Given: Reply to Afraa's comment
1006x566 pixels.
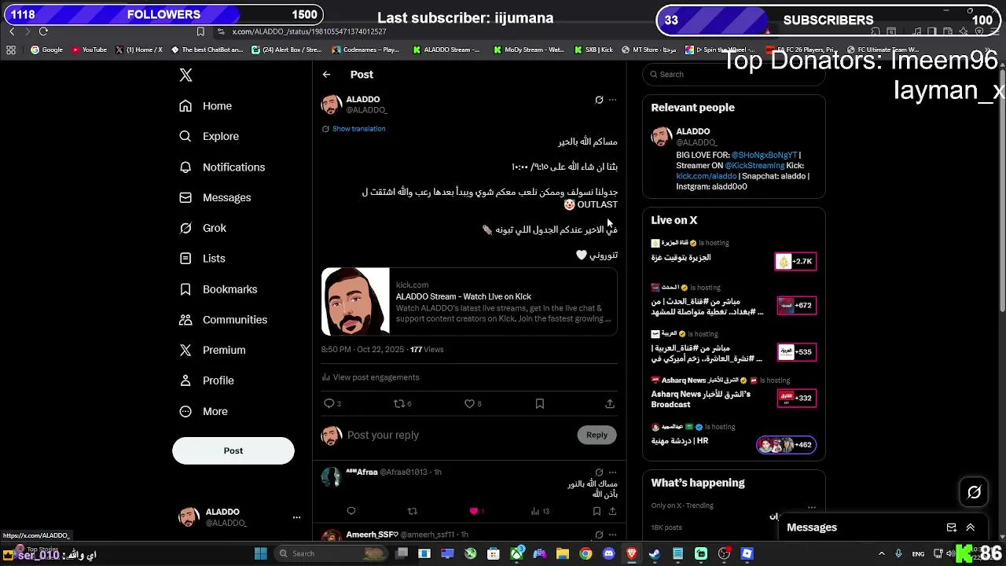Looking at the screenshot, I should [351, 511].
